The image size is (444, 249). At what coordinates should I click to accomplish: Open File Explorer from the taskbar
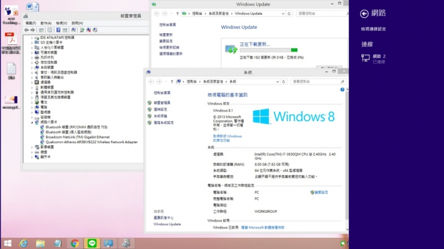pos(40,243)
